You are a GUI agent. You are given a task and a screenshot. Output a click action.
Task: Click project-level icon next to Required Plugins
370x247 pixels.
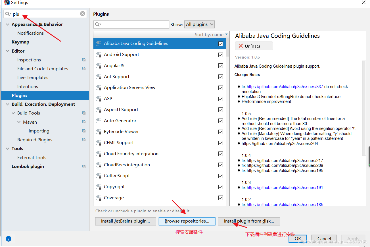(x=84, y=140)
